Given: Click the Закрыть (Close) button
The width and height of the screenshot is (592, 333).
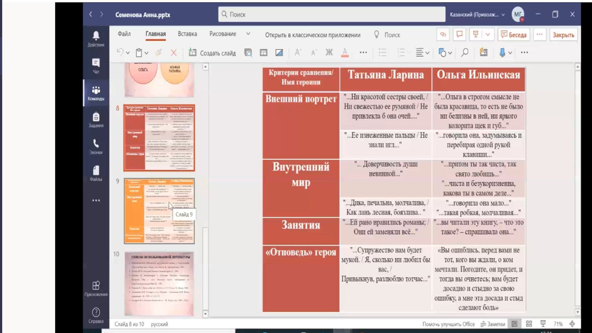Looking at the screenshot, I should coord(563,35).
